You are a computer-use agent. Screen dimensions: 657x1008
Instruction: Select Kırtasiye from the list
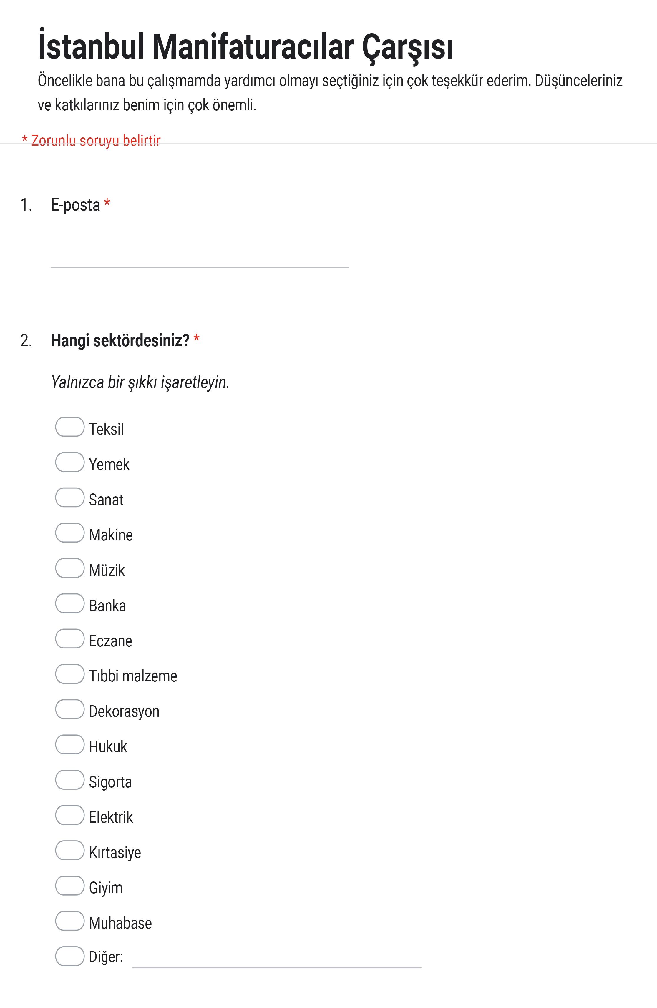tap(70, 850)
